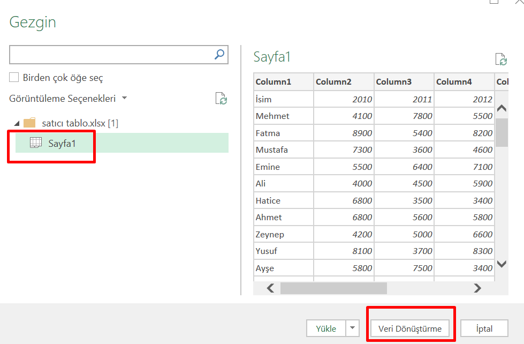Click the 4600 cell in Mustafa row
The height and width of the screenshot is (344, 524).
pyautogui.click(x=464, y=149)
